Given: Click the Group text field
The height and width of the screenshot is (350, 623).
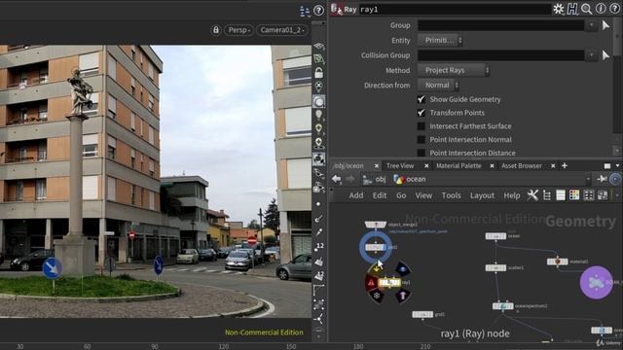Looking at the screenshot, I should [x=500, y=25].
